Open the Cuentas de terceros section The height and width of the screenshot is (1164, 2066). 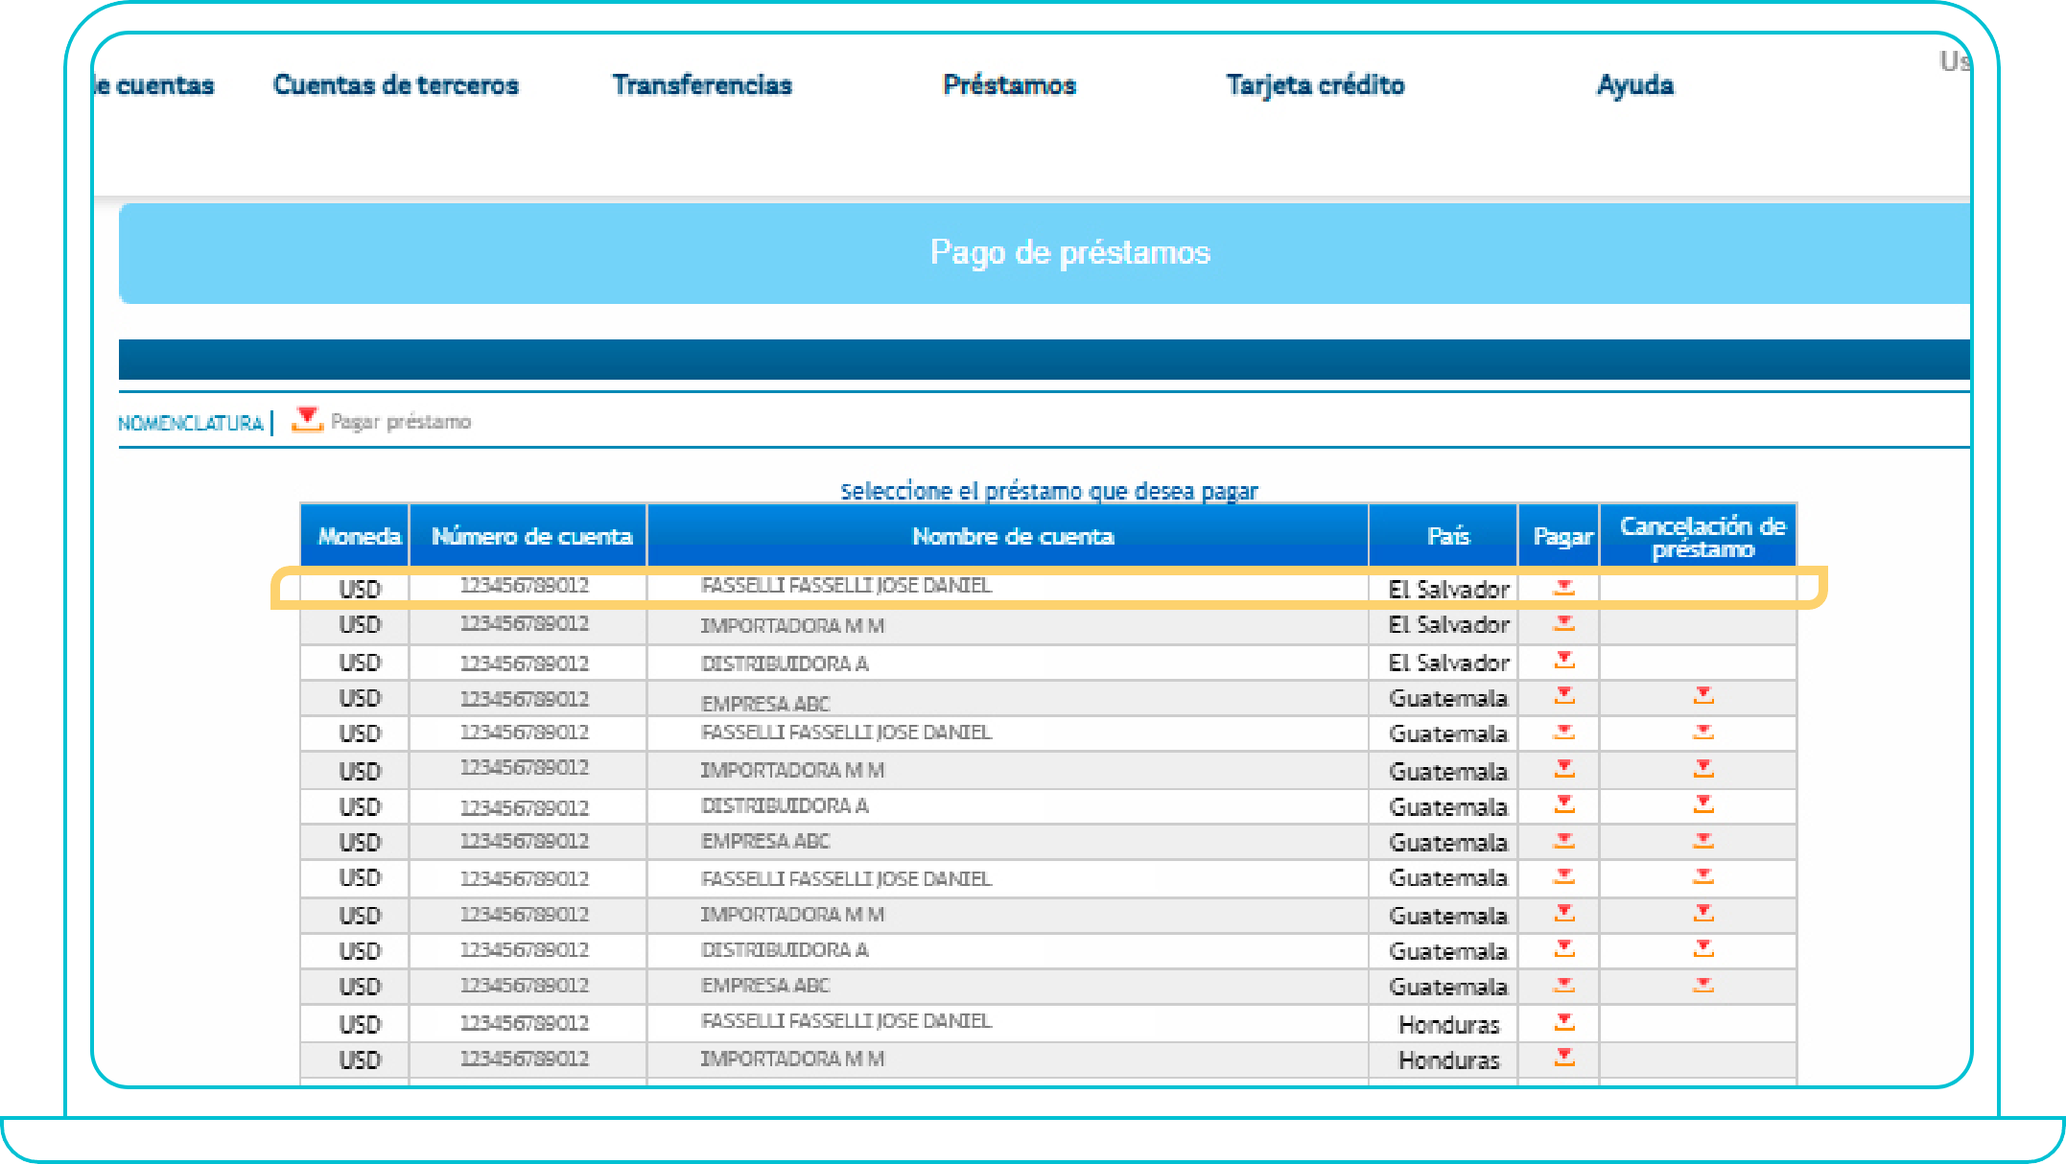tap(396, 84)
